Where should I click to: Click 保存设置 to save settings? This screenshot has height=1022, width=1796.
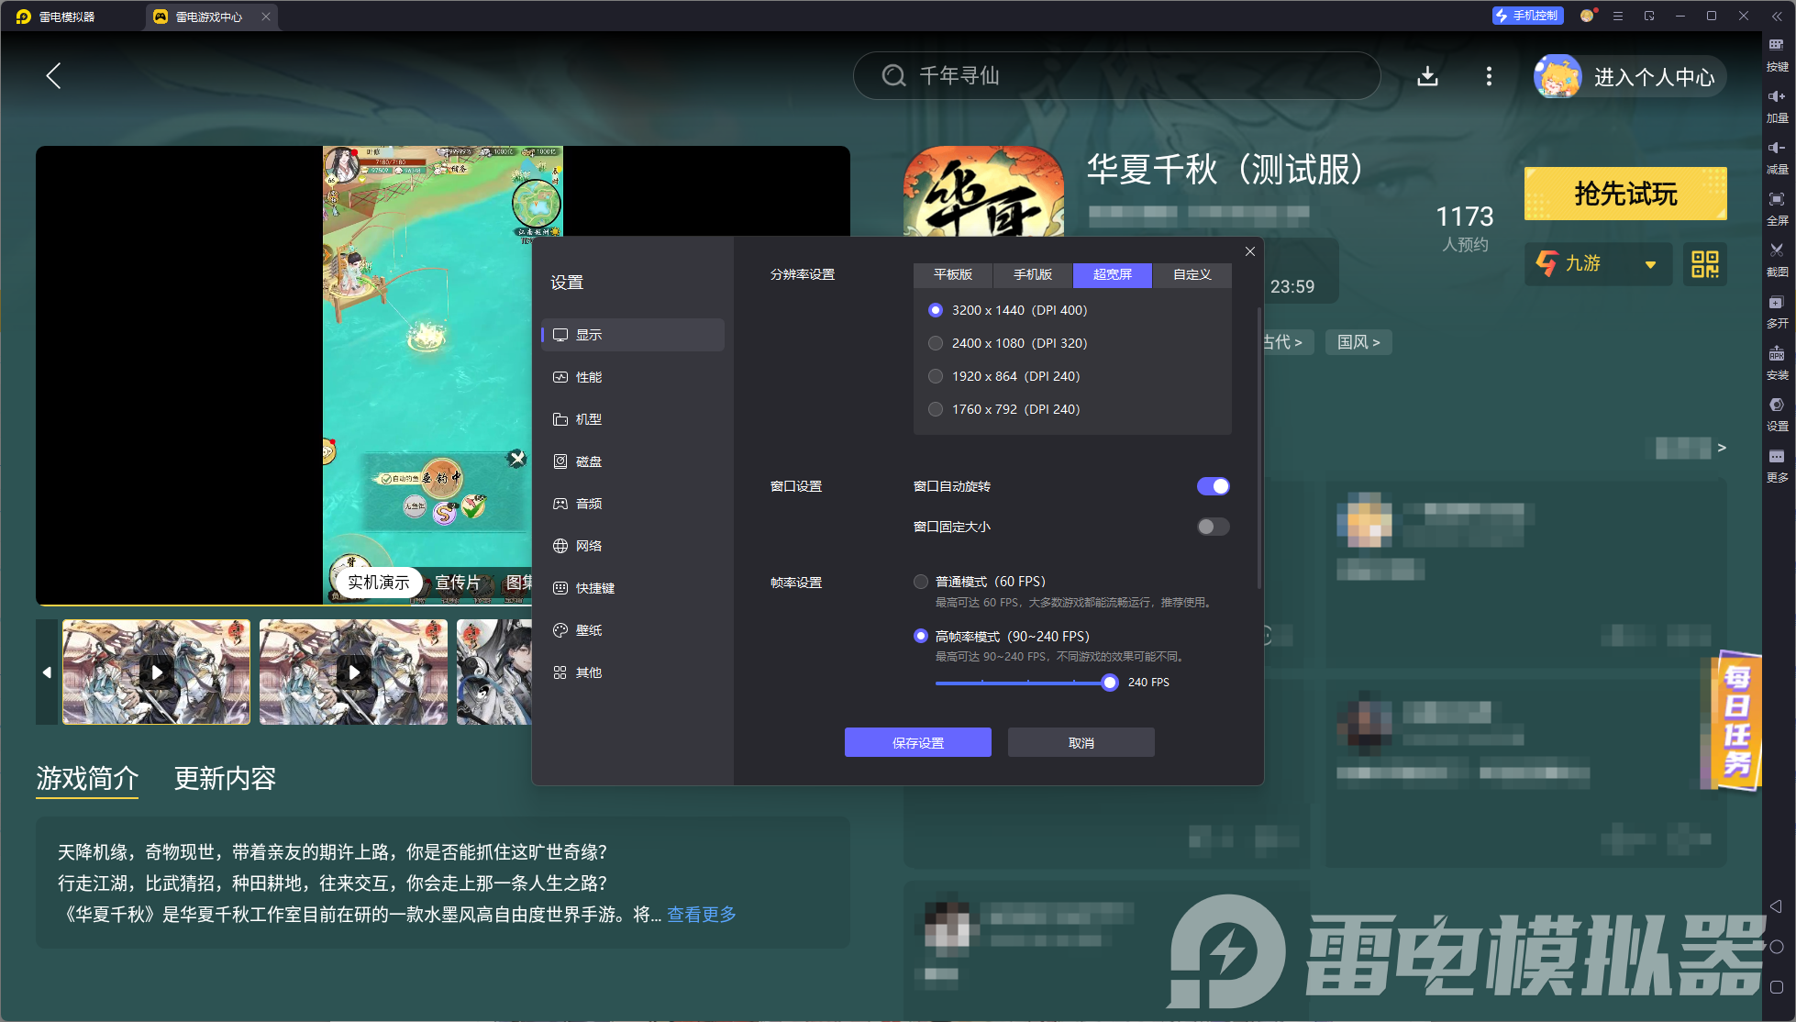pos(917,741)
